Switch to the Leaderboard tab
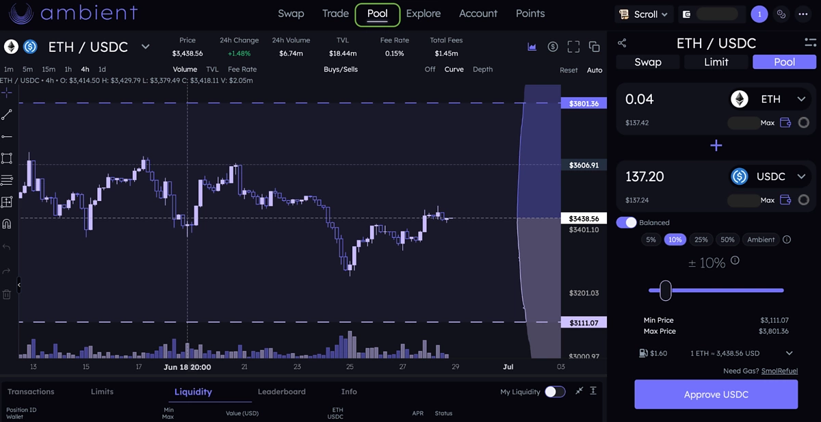Screen dimensions: 821x422 [281, 391]
